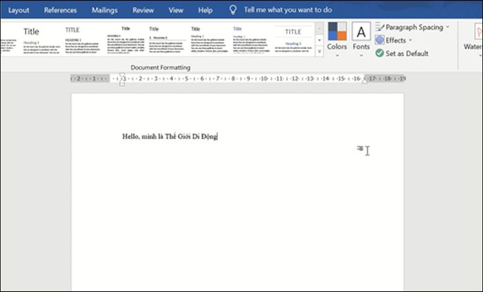Viewport: 483px width, 292px height.
Task: Expand the Document Formatting gallery with More arrow
Action: point(319,52)
